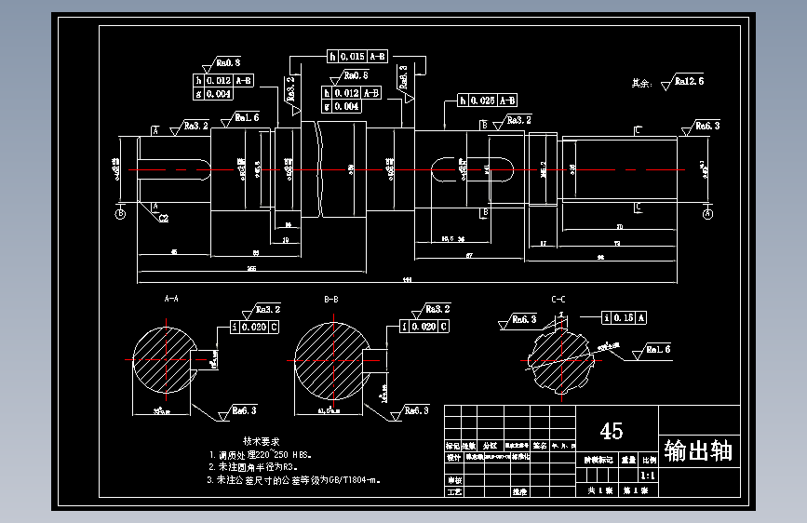Select the 阶段标记 cell in title block

599,461
